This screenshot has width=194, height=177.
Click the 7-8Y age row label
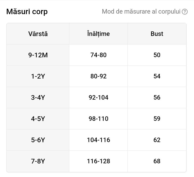pyautogui.click(x=38, y=161)
